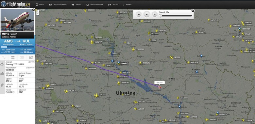The image size is (255, 124).
Task: Open the Apps menu
Action: tap(40, 5)
